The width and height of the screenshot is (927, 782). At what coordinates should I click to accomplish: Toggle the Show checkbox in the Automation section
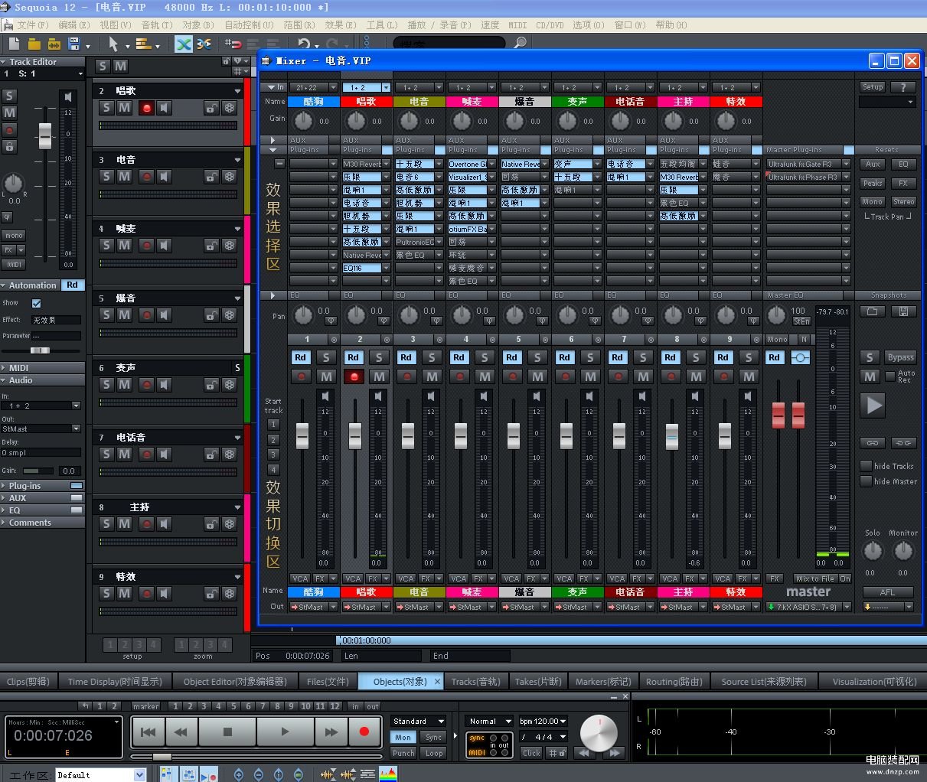tap(36, 303)
